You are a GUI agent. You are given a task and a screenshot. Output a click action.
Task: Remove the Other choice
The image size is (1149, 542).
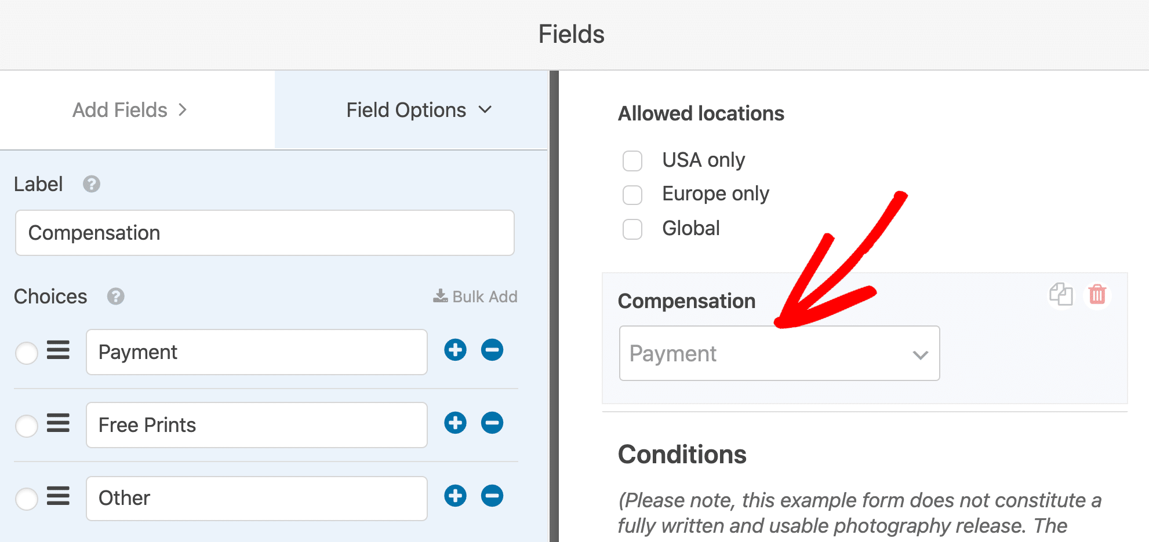coord(492,496)
